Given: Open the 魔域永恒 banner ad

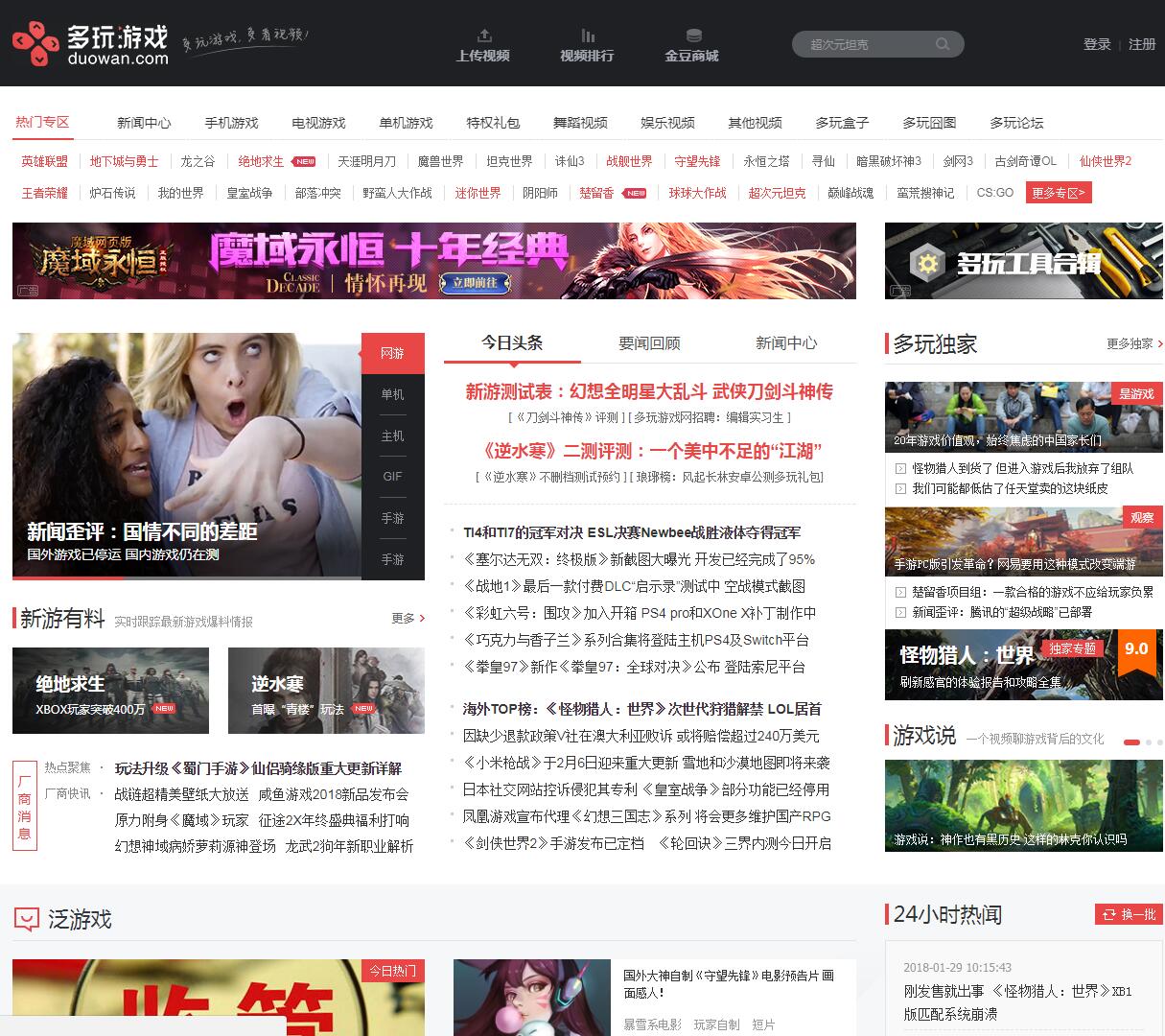Looking at the screenshot, I should click(434, 261).
